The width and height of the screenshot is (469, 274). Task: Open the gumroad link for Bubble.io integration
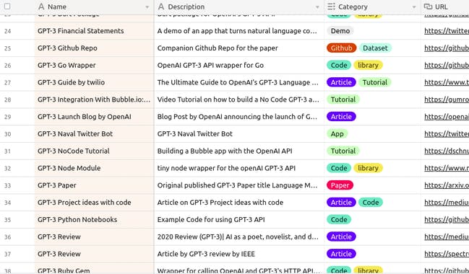point(447,100)
